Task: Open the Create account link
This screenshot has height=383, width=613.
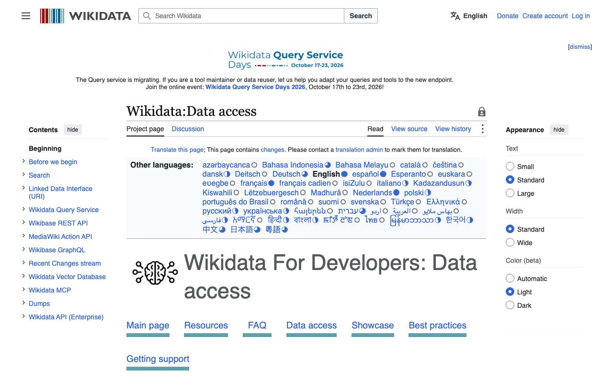Action: [x=545, y=16]
